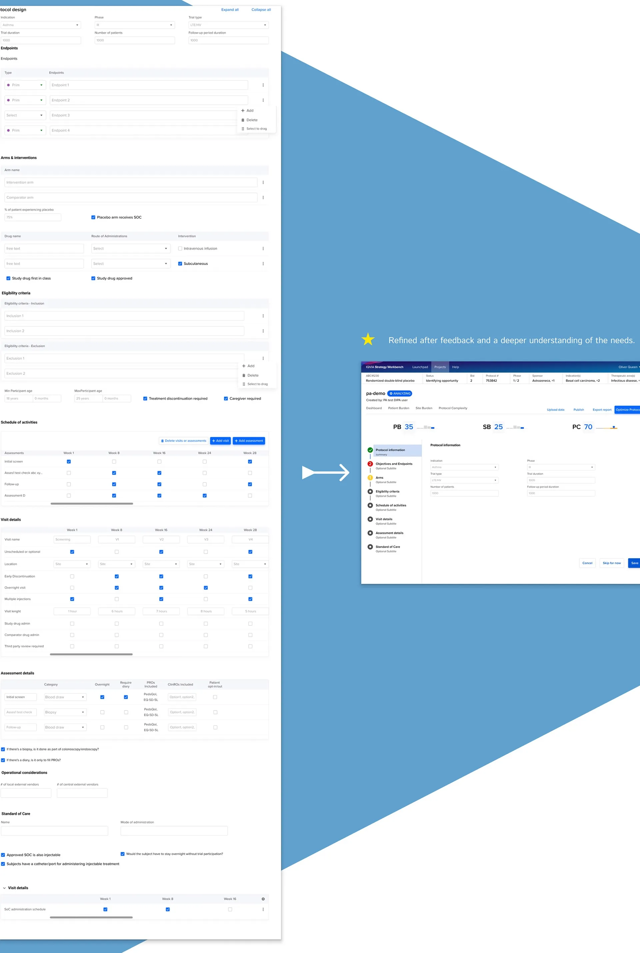
Task: Click Upload data link
Action: point(556,409)
